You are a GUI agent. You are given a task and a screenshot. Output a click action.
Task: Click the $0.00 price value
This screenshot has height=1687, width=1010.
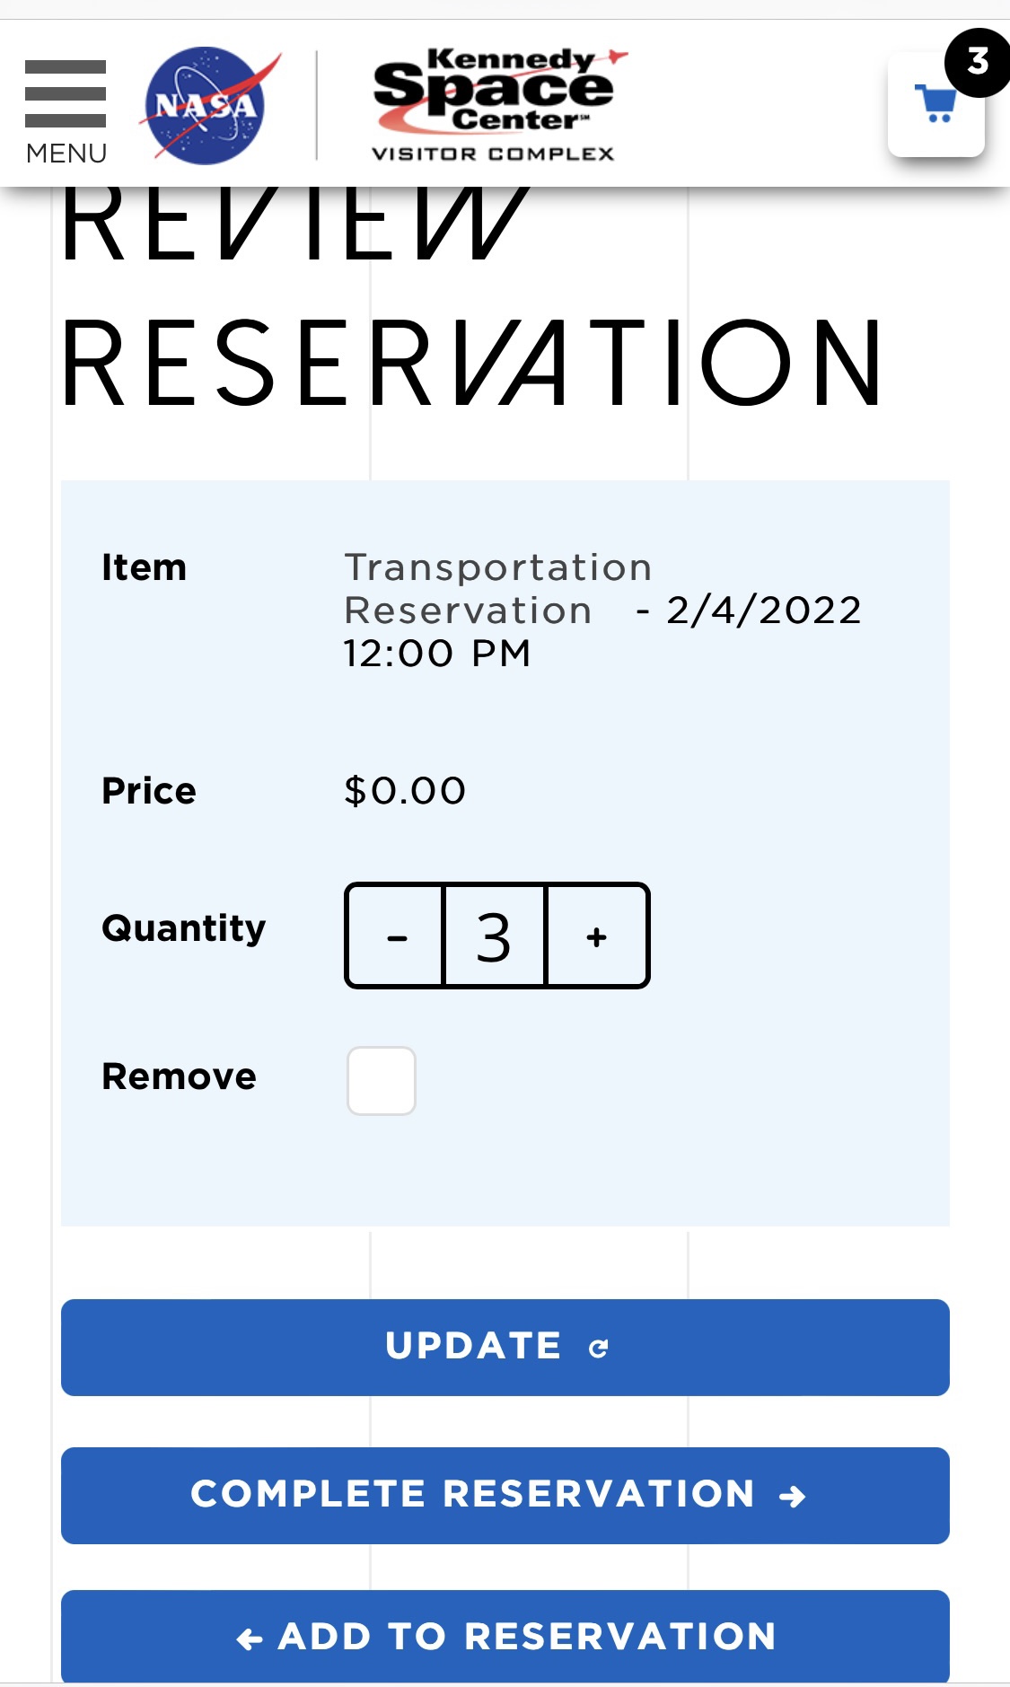(x=405, y=791)
